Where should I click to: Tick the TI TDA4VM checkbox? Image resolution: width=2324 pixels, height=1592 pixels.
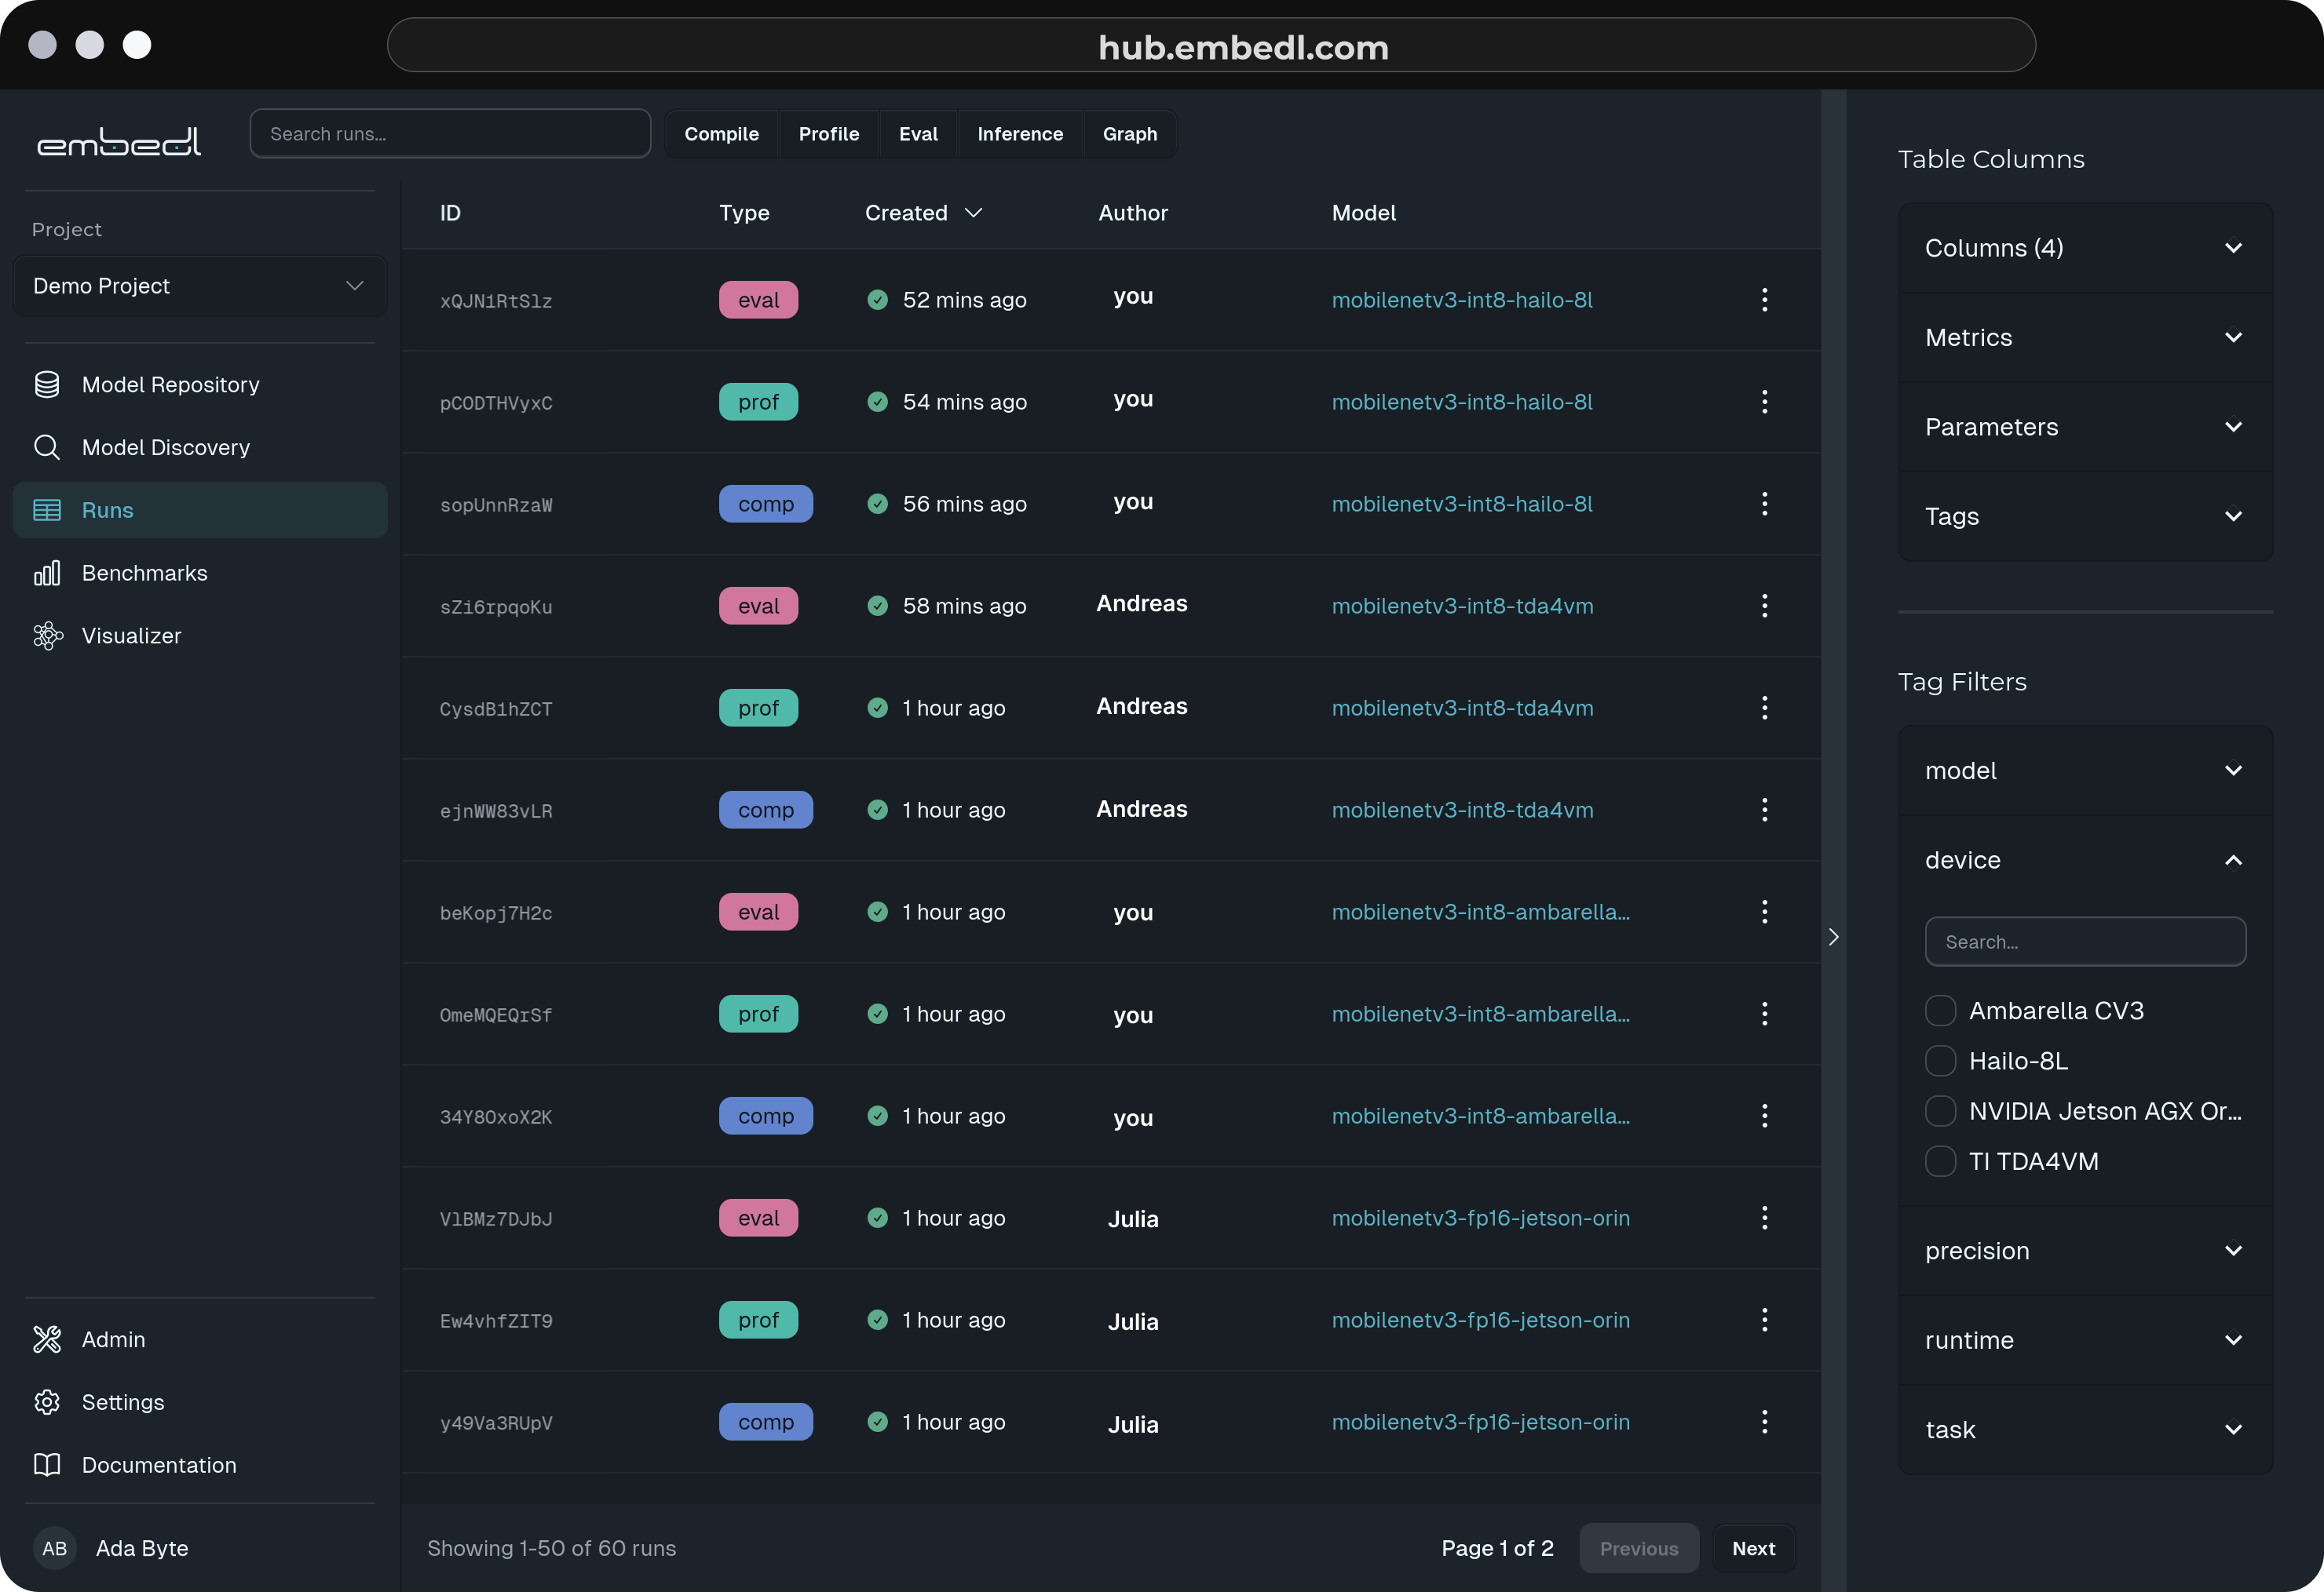pos(1940,1161)
